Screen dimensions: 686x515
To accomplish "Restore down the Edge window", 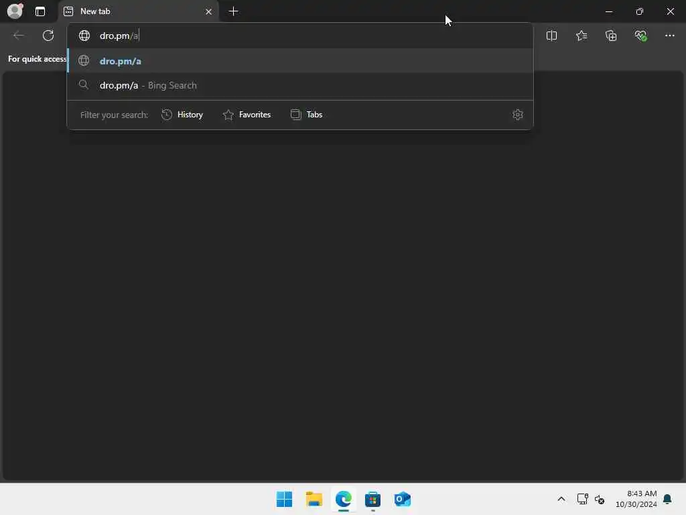I will pyautogui.click(x=640, y=11).
